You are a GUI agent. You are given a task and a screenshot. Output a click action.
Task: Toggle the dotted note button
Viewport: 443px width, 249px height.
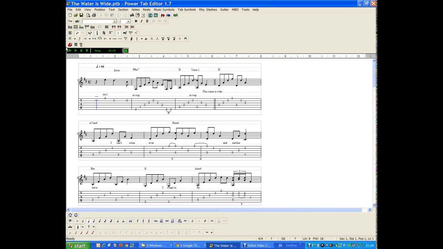pyautogui.click(x=118, y=221)
